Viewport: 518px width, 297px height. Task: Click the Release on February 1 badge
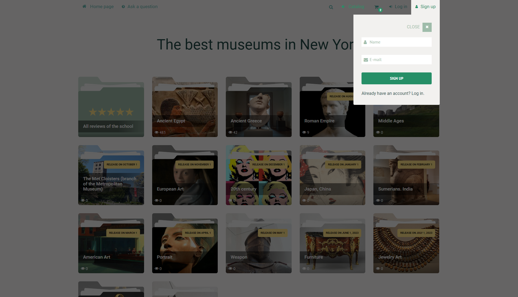point(416,165)
